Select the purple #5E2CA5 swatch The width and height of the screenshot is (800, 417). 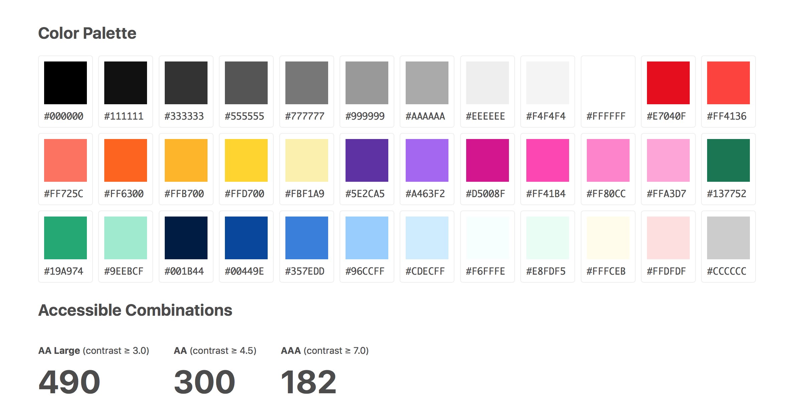click(367, 160)
